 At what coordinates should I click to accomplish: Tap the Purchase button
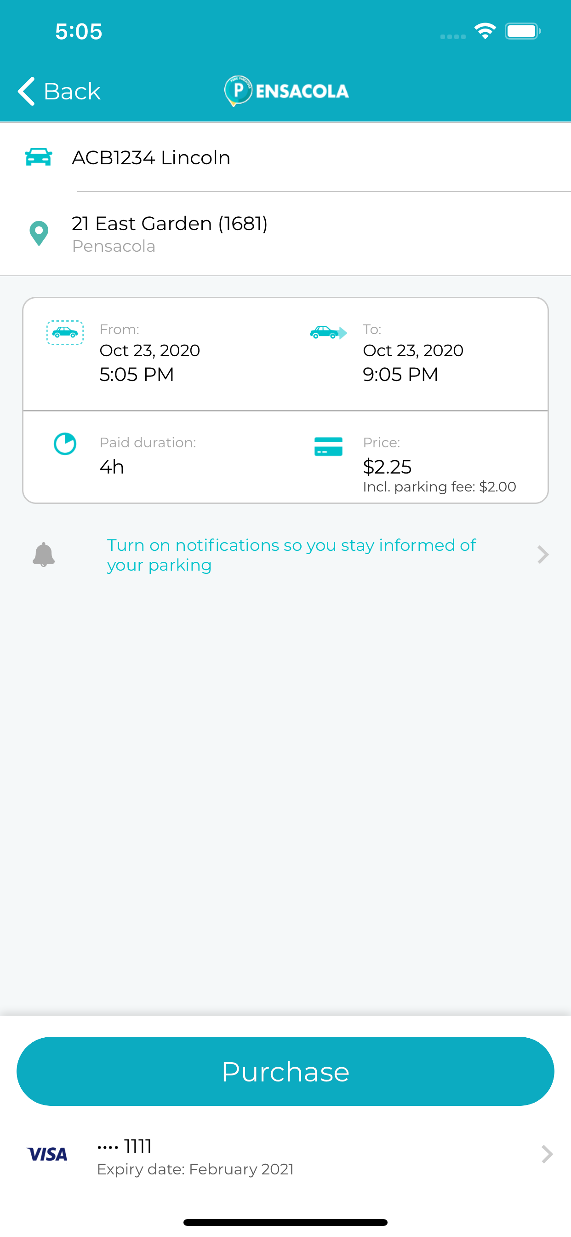(285, 1071)
